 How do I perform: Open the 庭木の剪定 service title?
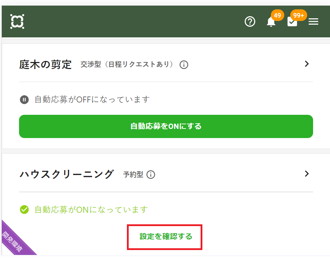pos(45,64)
